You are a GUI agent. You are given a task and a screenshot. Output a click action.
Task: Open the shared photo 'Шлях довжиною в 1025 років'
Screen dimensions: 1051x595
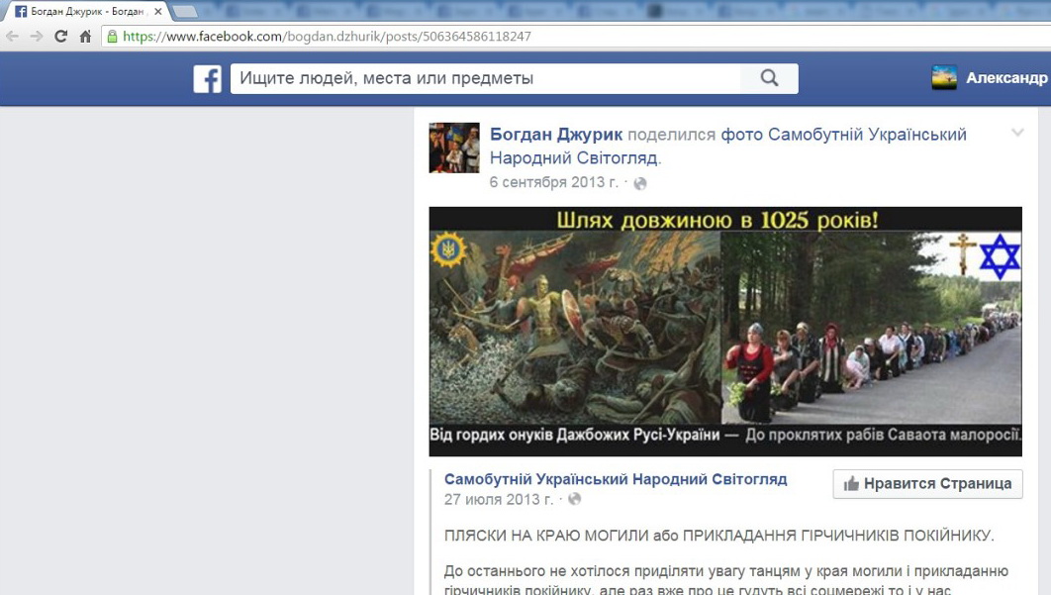(x=725, y=332)
